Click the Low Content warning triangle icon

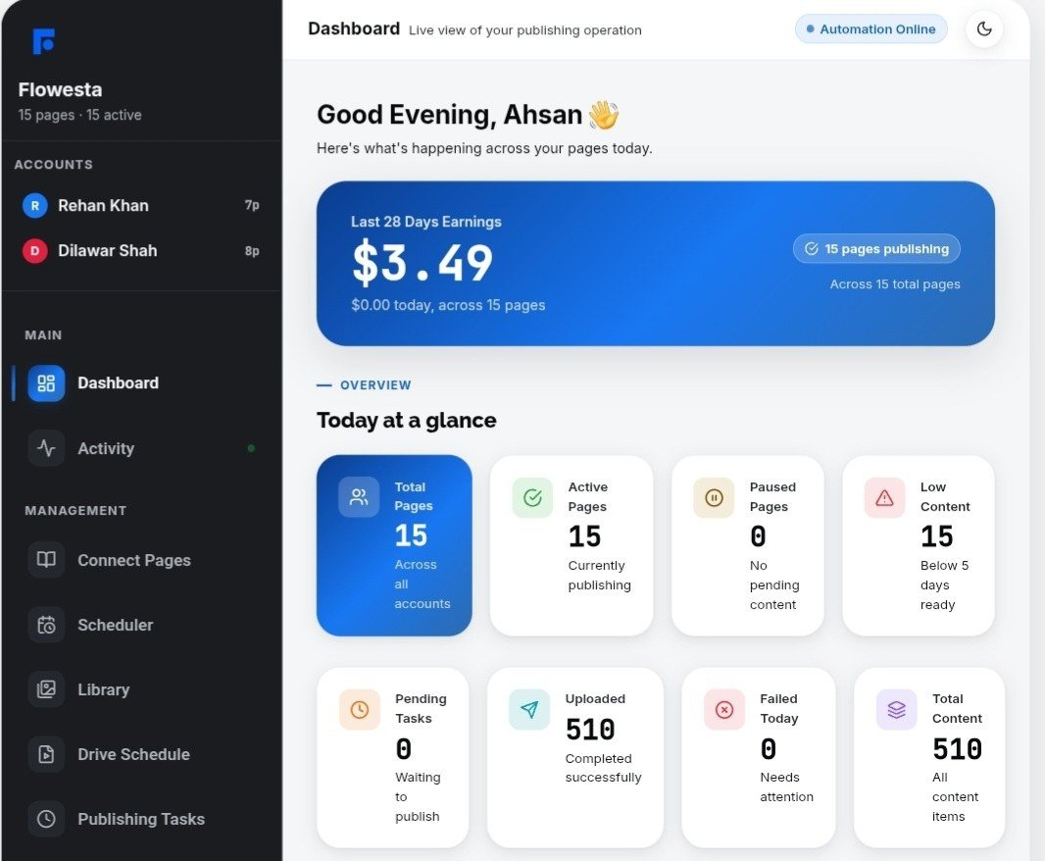[884, 497]
